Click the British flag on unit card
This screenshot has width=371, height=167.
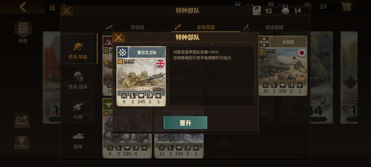(x=160, y=64)
